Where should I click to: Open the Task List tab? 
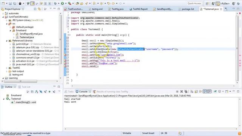24,87
